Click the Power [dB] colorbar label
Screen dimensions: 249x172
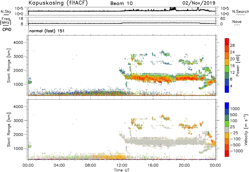[238, 66]
